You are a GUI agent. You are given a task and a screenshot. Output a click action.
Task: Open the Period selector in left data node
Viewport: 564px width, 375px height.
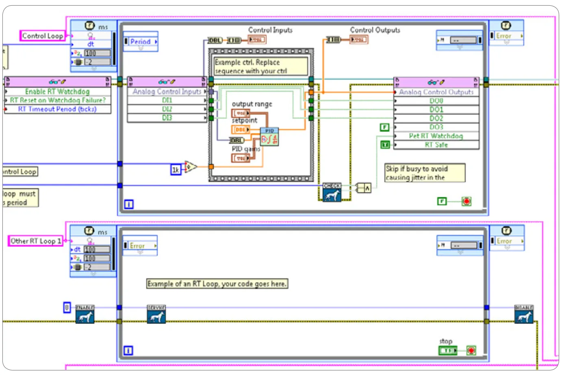(x=141, y=41)
